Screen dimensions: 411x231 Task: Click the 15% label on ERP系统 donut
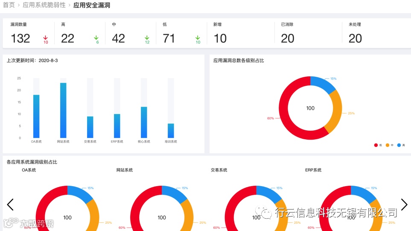coord(374,188)
